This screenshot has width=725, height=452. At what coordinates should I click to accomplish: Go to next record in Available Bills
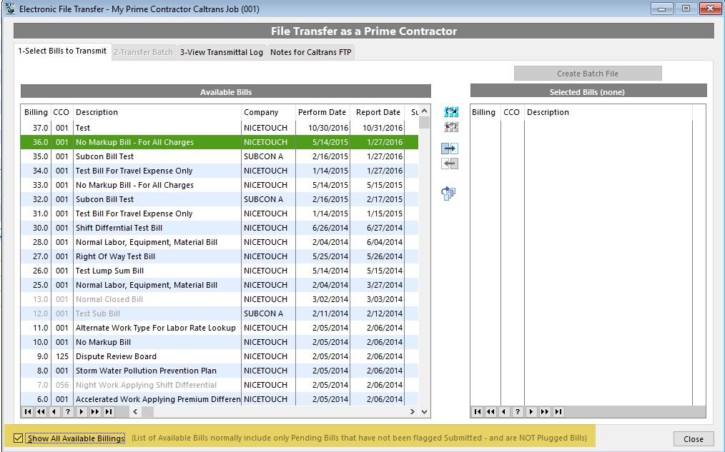coord(82,412)
